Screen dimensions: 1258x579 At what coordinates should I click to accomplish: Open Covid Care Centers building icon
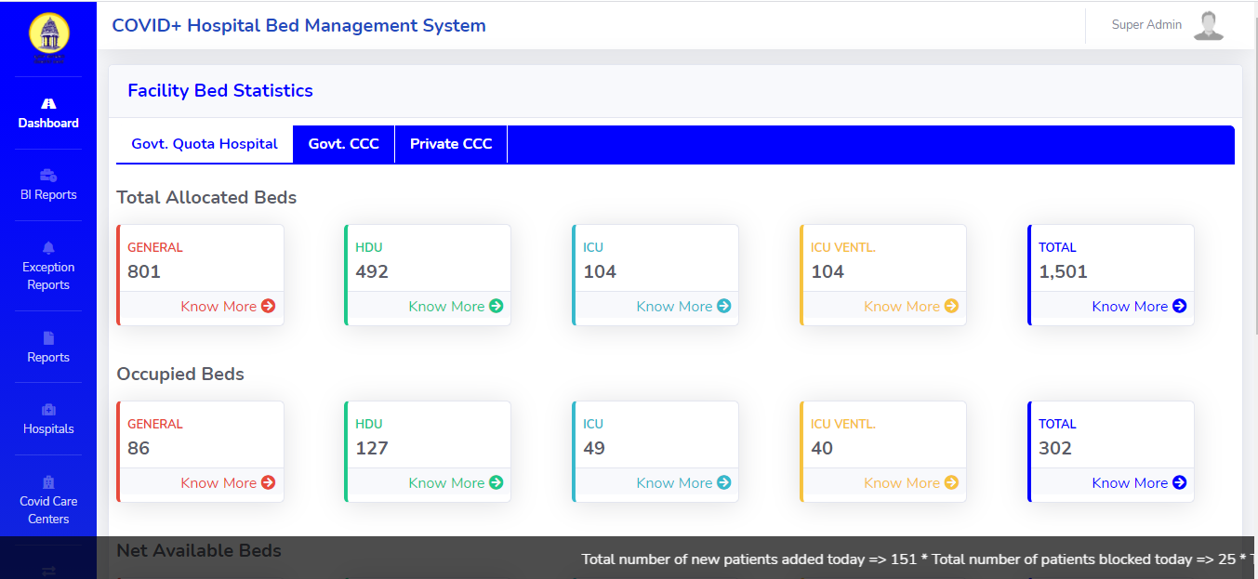click(x=48, y=481)
